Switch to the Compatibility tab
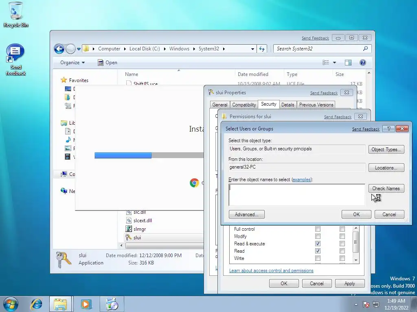 coord(244,105)
